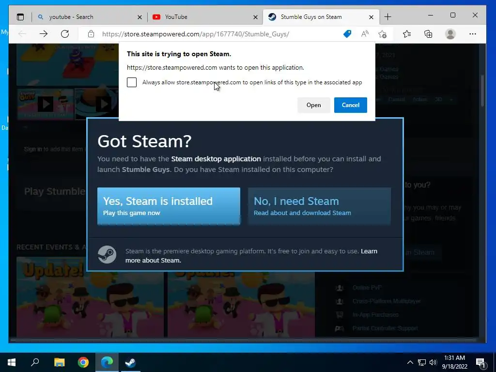This screenshot has width=496, height=372.
Task: Choose Yes, Steam is installed
Action: pos(169,206)
